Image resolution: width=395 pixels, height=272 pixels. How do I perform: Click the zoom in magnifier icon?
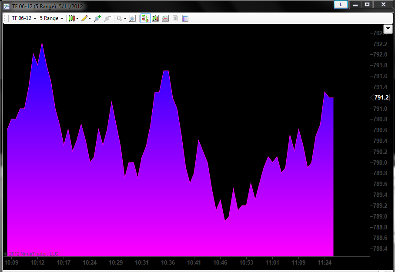(97, 18)
